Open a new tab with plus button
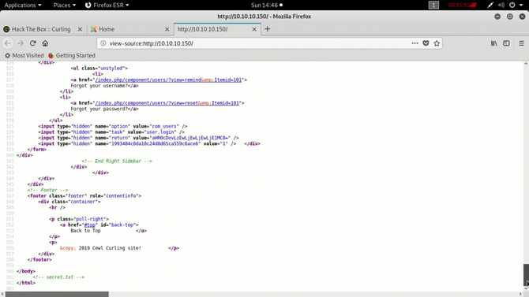 (267, 29)
